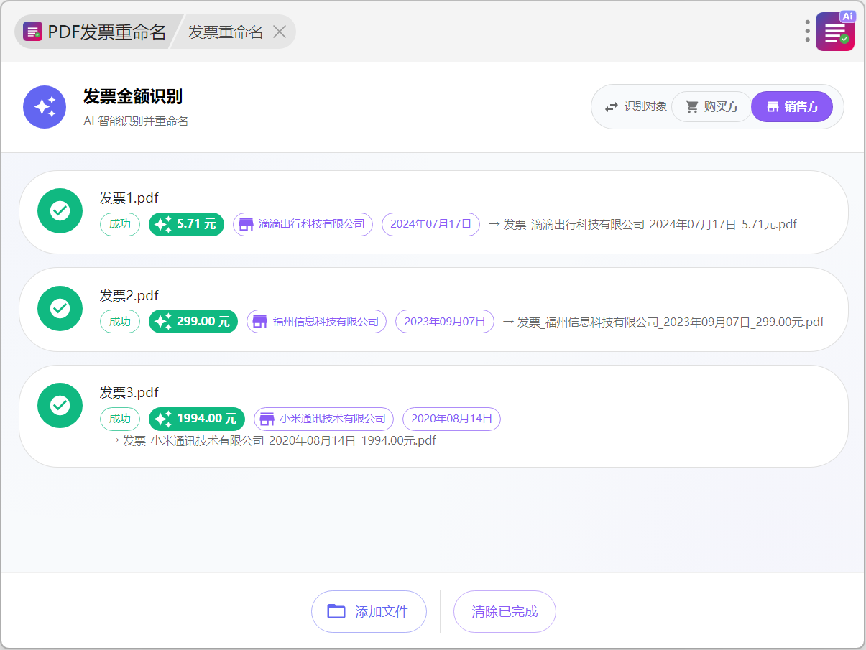Click the 2023年09月07日 date tag
Image resolution: width=866 pixels, height=650 pixels.
tap(444, 322)
